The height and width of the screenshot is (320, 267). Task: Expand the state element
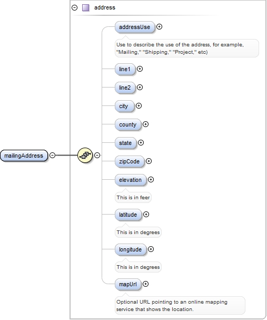coord(141,143)
